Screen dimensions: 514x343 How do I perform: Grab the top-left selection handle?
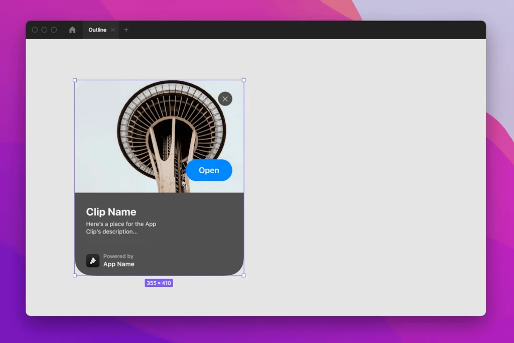(x=75, y=80)
